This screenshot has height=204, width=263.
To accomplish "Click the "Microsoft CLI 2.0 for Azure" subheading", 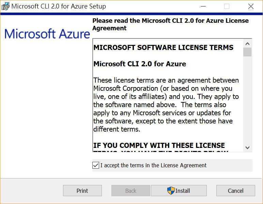I will point(140,64).
